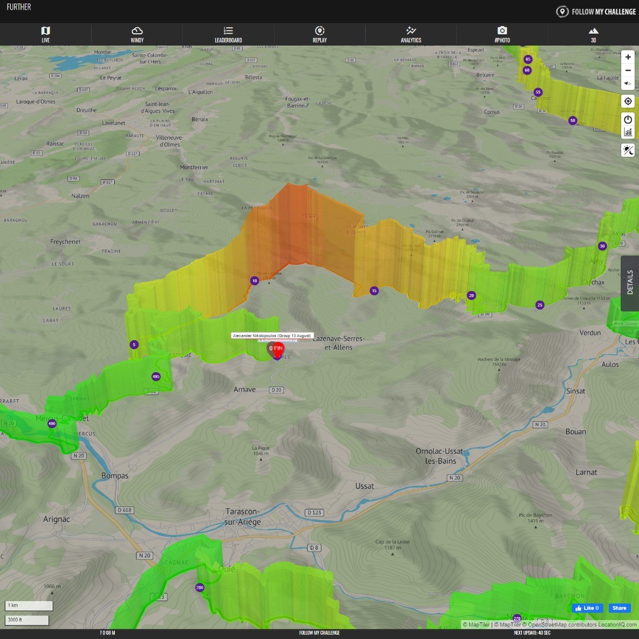Zoom out of the map
This screenshot has width=639, height=639.
click(x=628, y=70)
